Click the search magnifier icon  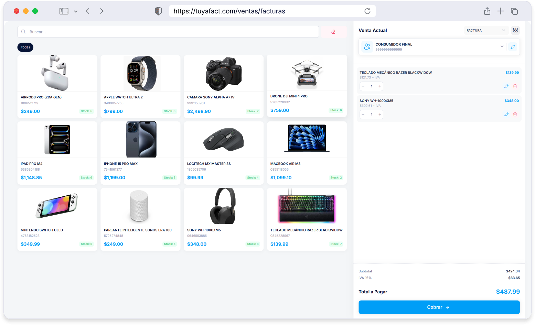click(x=23, y=32)
